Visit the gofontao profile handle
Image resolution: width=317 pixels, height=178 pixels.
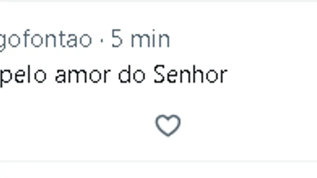[45, 40]
